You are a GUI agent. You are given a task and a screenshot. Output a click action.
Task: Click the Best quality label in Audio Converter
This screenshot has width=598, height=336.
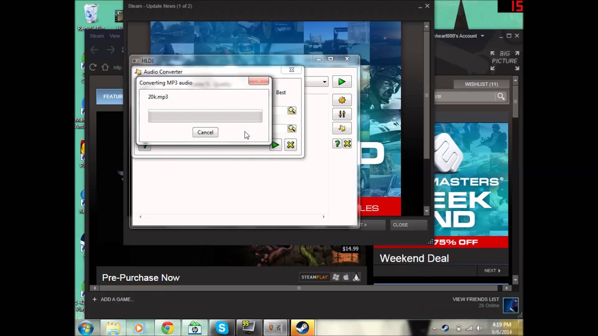pyautogui.click(x=281, y=92)
